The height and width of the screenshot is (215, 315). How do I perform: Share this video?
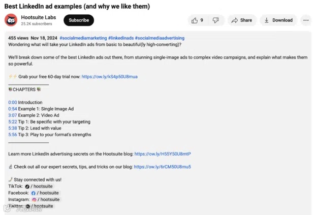(242, 20)
